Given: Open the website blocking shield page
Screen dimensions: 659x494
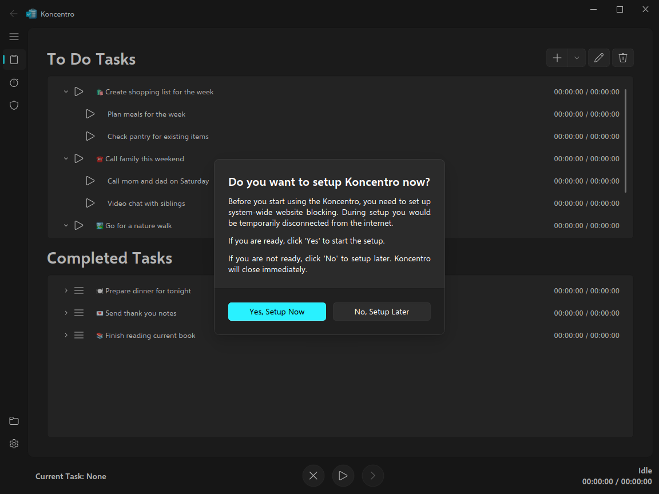Looking at the screenshot, I should click(14, 105).
